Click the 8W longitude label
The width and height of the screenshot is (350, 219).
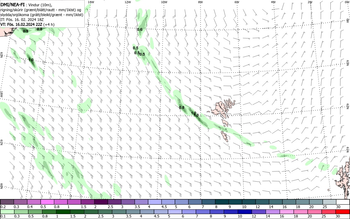click(x=201, y=2)
